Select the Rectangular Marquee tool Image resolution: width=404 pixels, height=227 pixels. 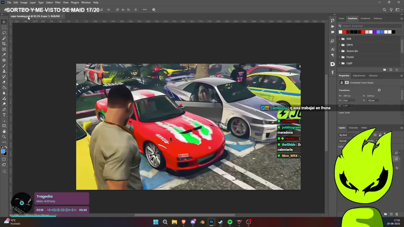pos(4,27)
